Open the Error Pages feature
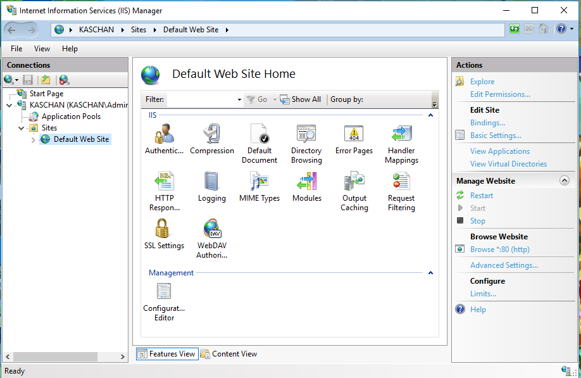The height and width of the screenshot is (378, 581). pos(354,134)
